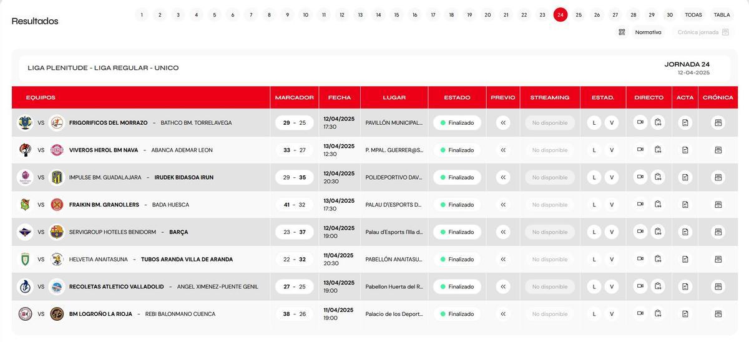Select visitor stats V for Helvetia Anaitasuna match
This screenshot has width=749, height=342.
pyautogui.click(x=612, y=259)
